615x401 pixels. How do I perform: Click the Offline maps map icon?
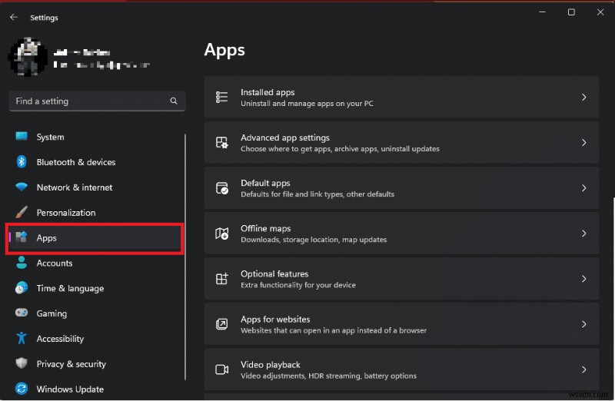point(221,234)
